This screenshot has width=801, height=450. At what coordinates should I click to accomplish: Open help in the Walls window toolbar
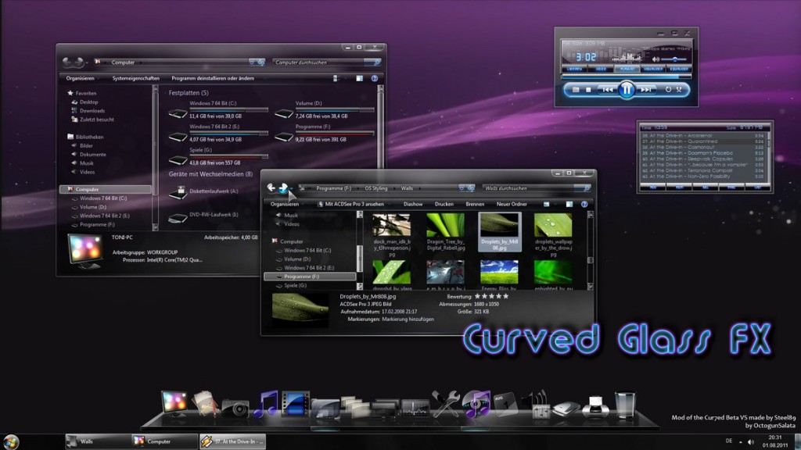pyautogui.click(x=584, y=204)
